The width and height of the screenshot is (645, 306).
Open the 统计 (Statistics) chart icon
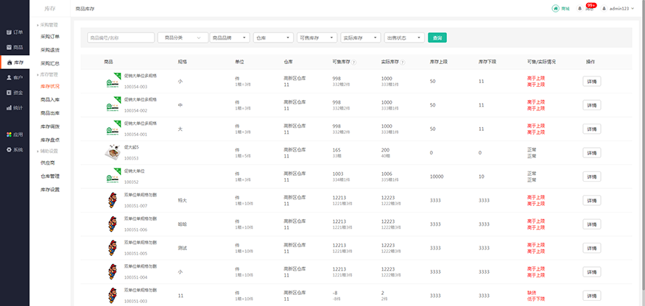point(15,108)
